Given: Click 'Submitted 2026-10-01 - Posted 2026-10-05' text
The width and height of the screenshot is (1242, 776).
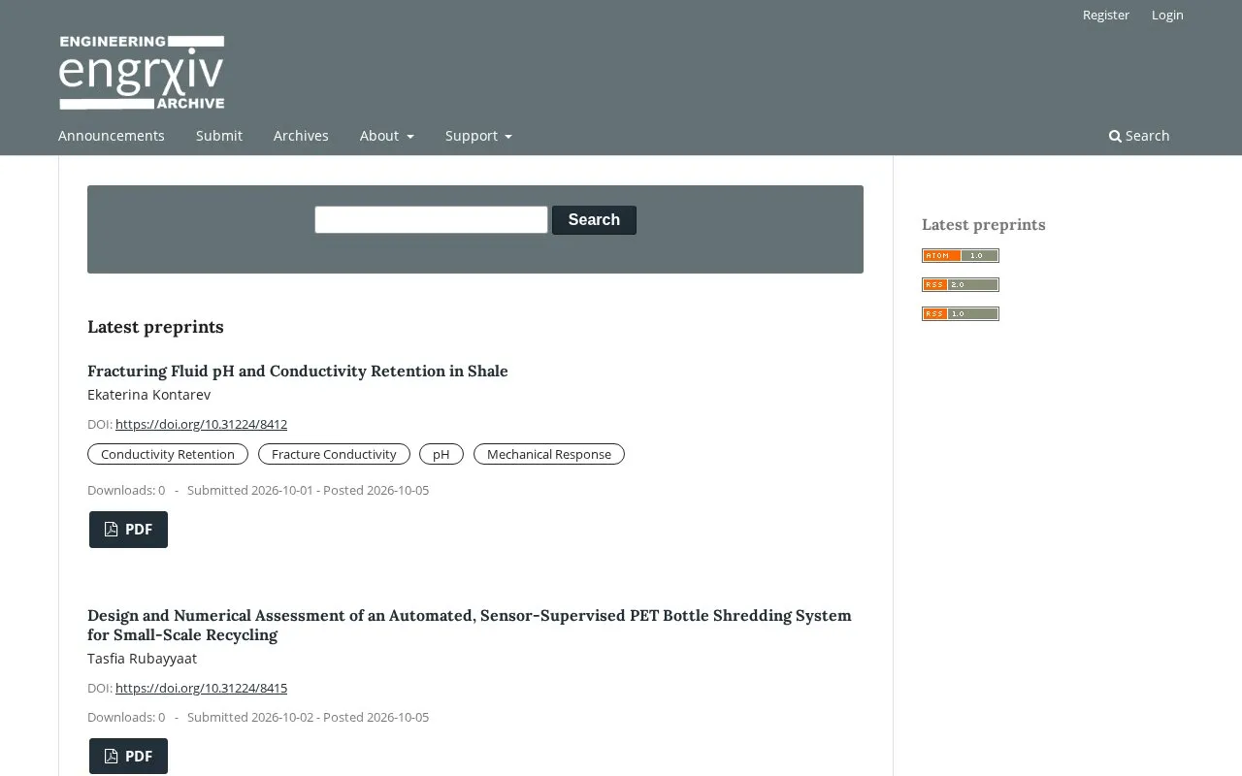Looking at the screenshot, I should click(x=308, y=490).
